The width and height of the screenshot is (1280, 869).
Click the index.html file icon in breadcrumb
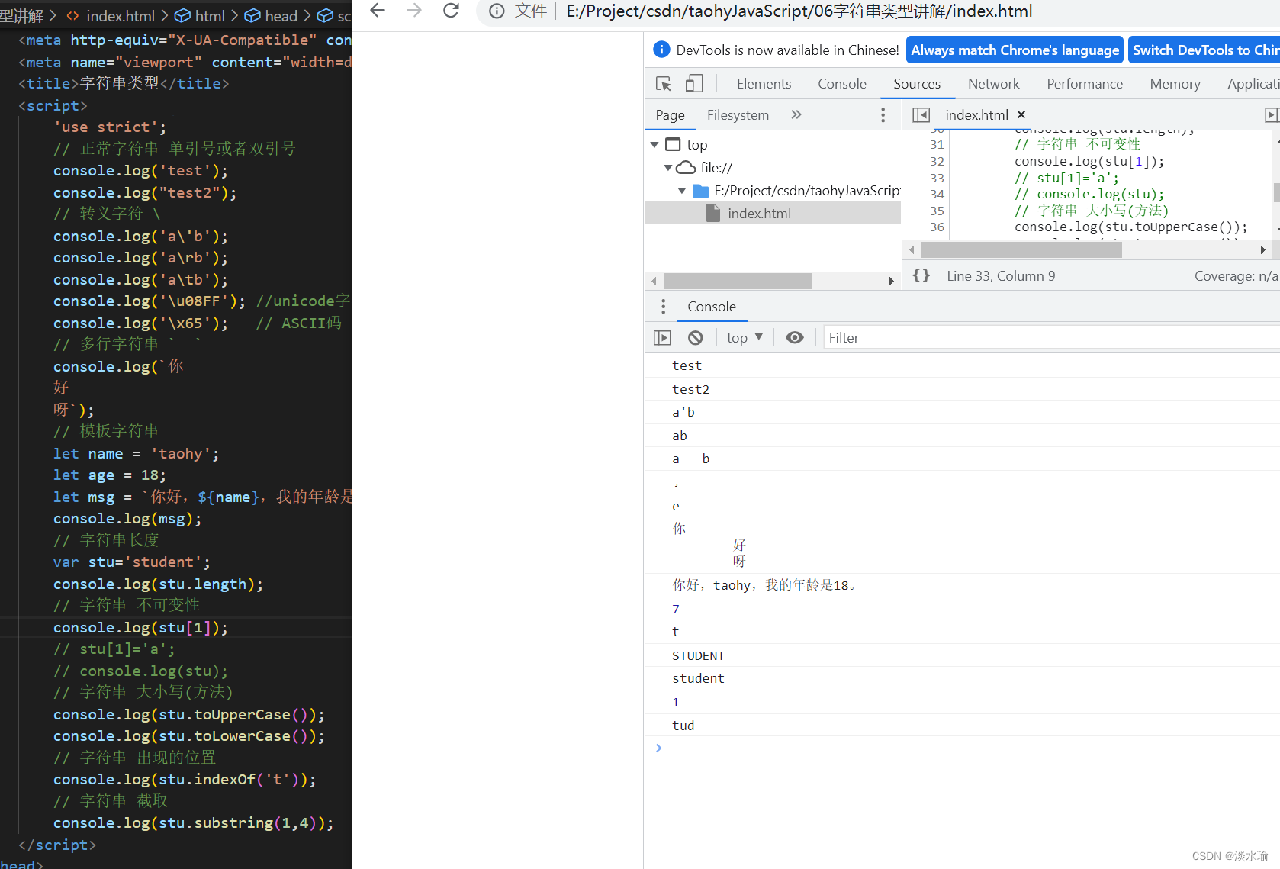tap(73, 15)
